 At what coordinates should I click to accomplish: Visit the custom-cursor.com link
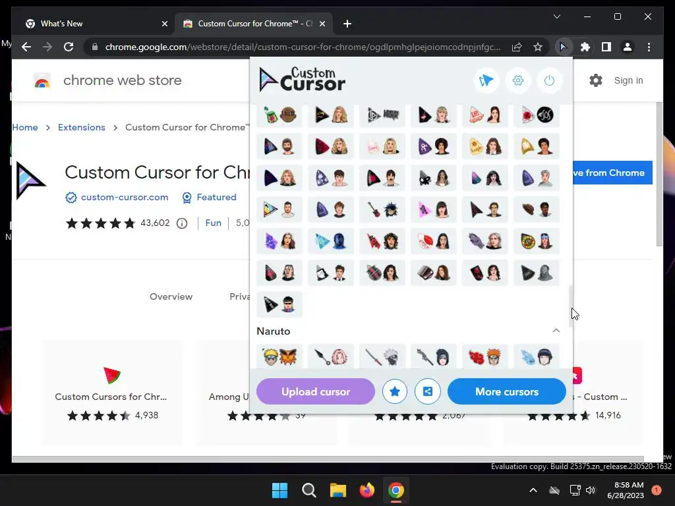tap(125, 197)
